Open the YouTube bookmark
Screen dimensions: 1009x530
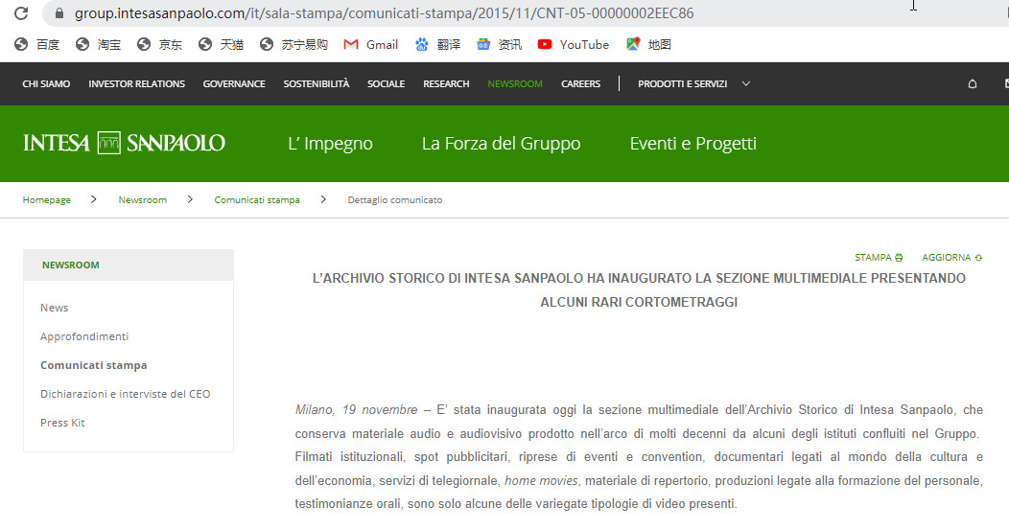click(x=574, y=44)
